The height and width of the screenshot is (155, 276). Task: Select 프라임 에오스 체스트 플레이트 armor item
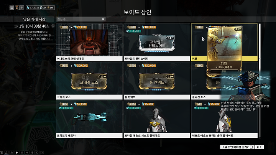[157, 119]
